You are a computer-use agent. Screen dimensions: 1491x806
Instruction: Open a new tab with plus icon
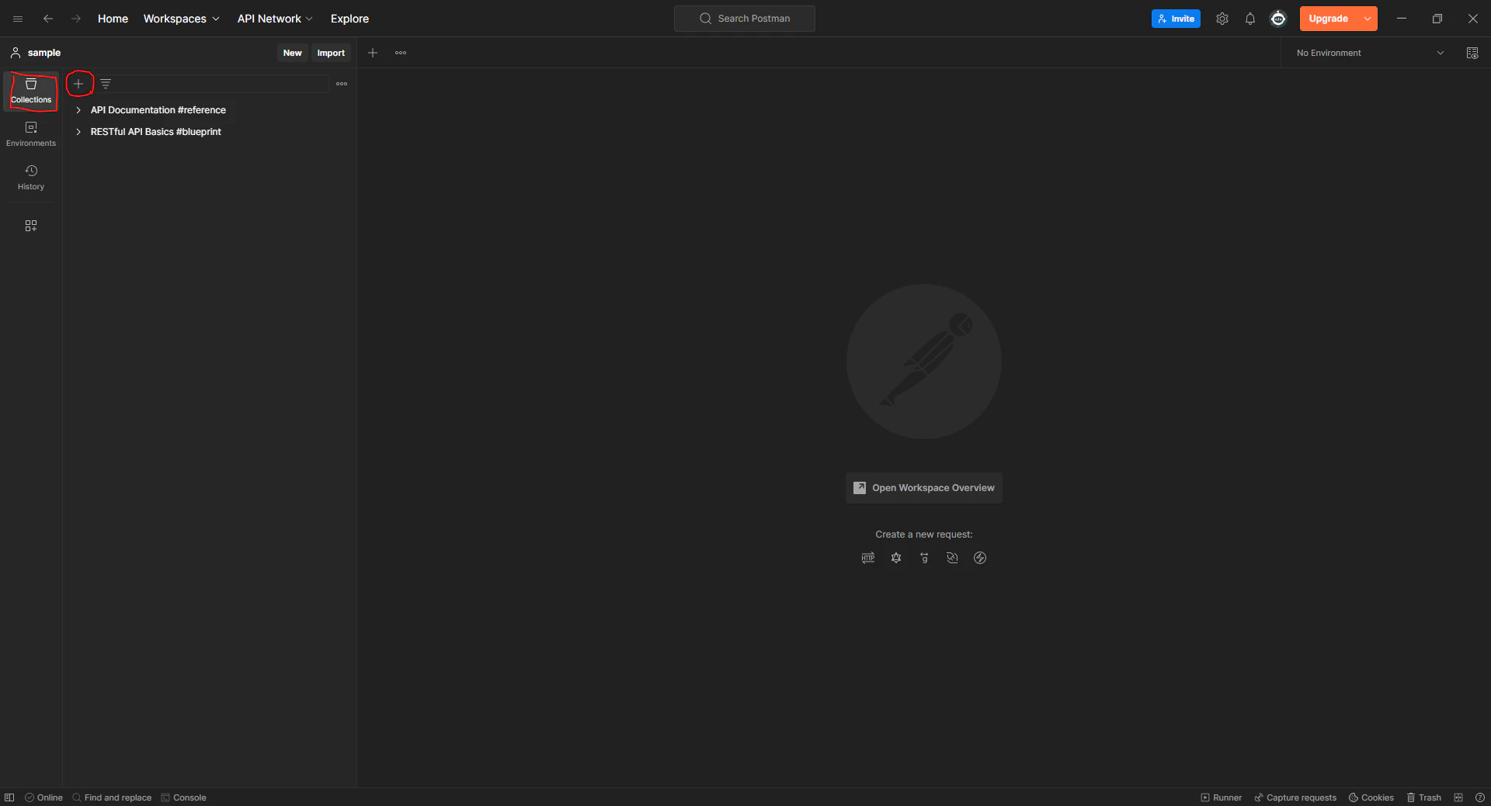(373, 53)
